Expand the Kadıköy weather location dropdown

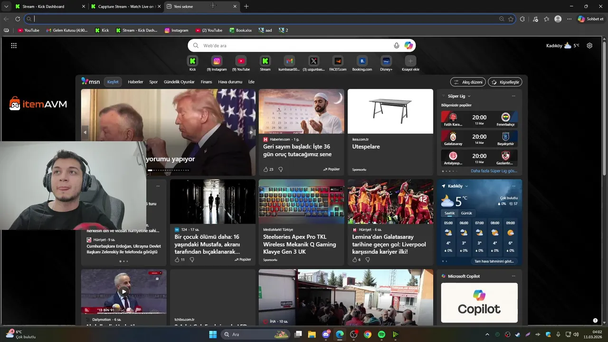466,186
